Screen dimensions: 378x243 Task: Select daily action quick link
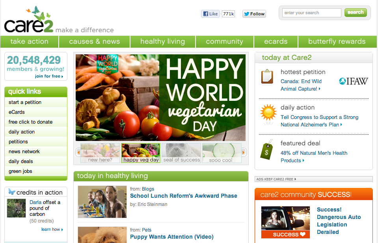36,132
